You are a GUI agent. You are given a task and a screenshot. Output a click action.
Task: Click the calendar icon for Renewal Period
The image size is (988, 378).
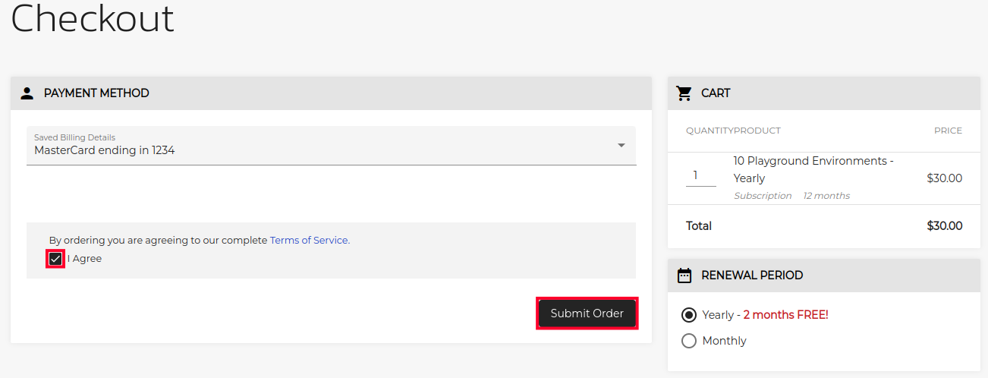684,276
